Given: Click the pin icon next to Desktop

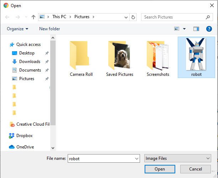Looking at the screenshot, I should coord(47,53).
